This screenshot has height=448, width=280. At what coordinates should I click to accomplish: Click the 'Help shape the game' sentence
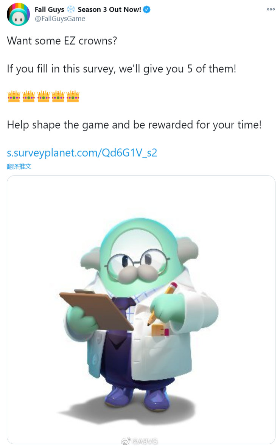click(x=134, y=125)
